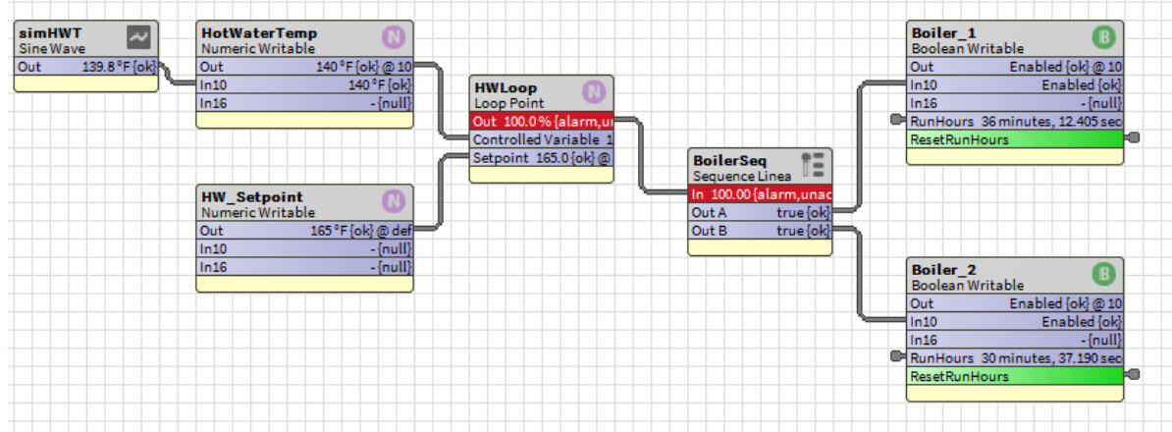Viewport: 1172px width, 432px height.
Task: Select the Boiler_1 RunHours row
Action: coord(1015,122)
